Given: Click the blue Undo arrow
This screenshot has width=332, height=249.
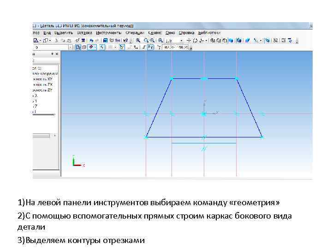Looking at the screenshot, I should (x=91, y=41).
